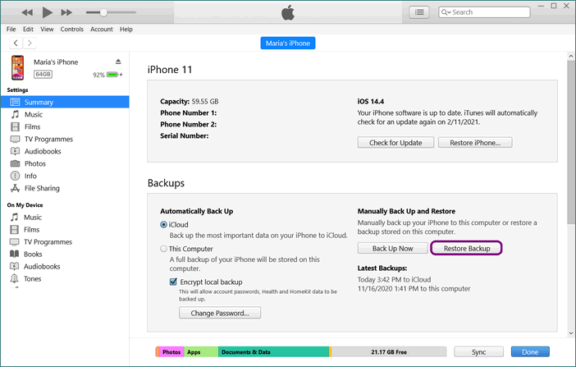This screenshot has height=367, width=576.
Task: Click the Capacity 59.55 GB text
Action: [190, 101]
